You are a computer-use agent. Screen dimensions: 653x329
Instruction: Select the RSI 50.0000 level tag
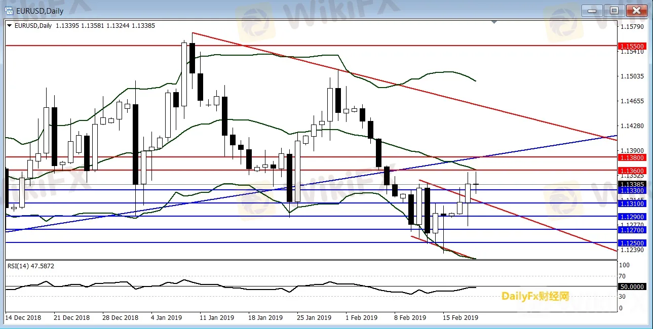point(632,286)
